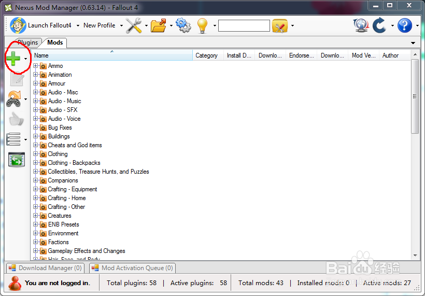Open dropdown arrow beside the folder icon
Image resolution: width=425 pixels, height=296 pixels.
tap(172, 26)
